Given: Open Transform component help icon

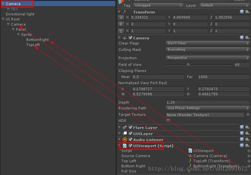Looking at the screenshot, I should pos(241,12).
